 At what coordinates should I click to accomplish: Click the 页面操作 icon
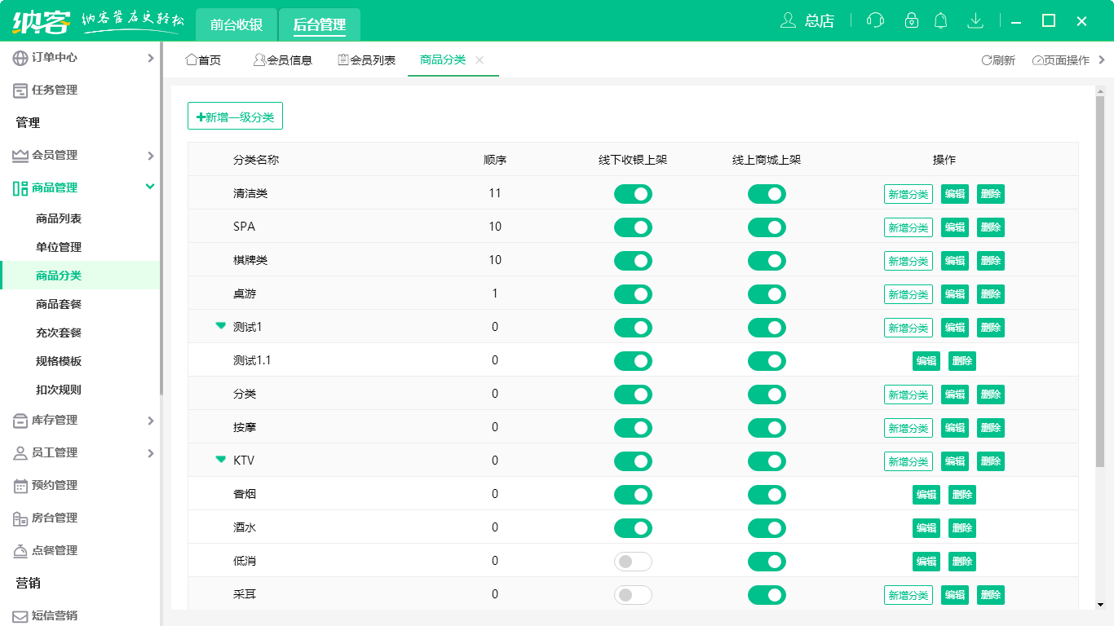pyautogui.click(x=1037, y=60)
